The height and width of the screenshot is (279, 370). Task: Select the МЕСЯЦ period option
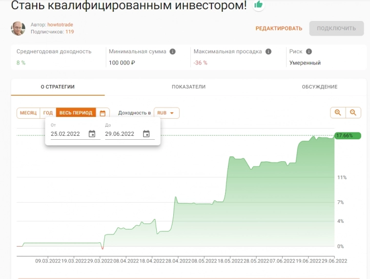(28, 113)
